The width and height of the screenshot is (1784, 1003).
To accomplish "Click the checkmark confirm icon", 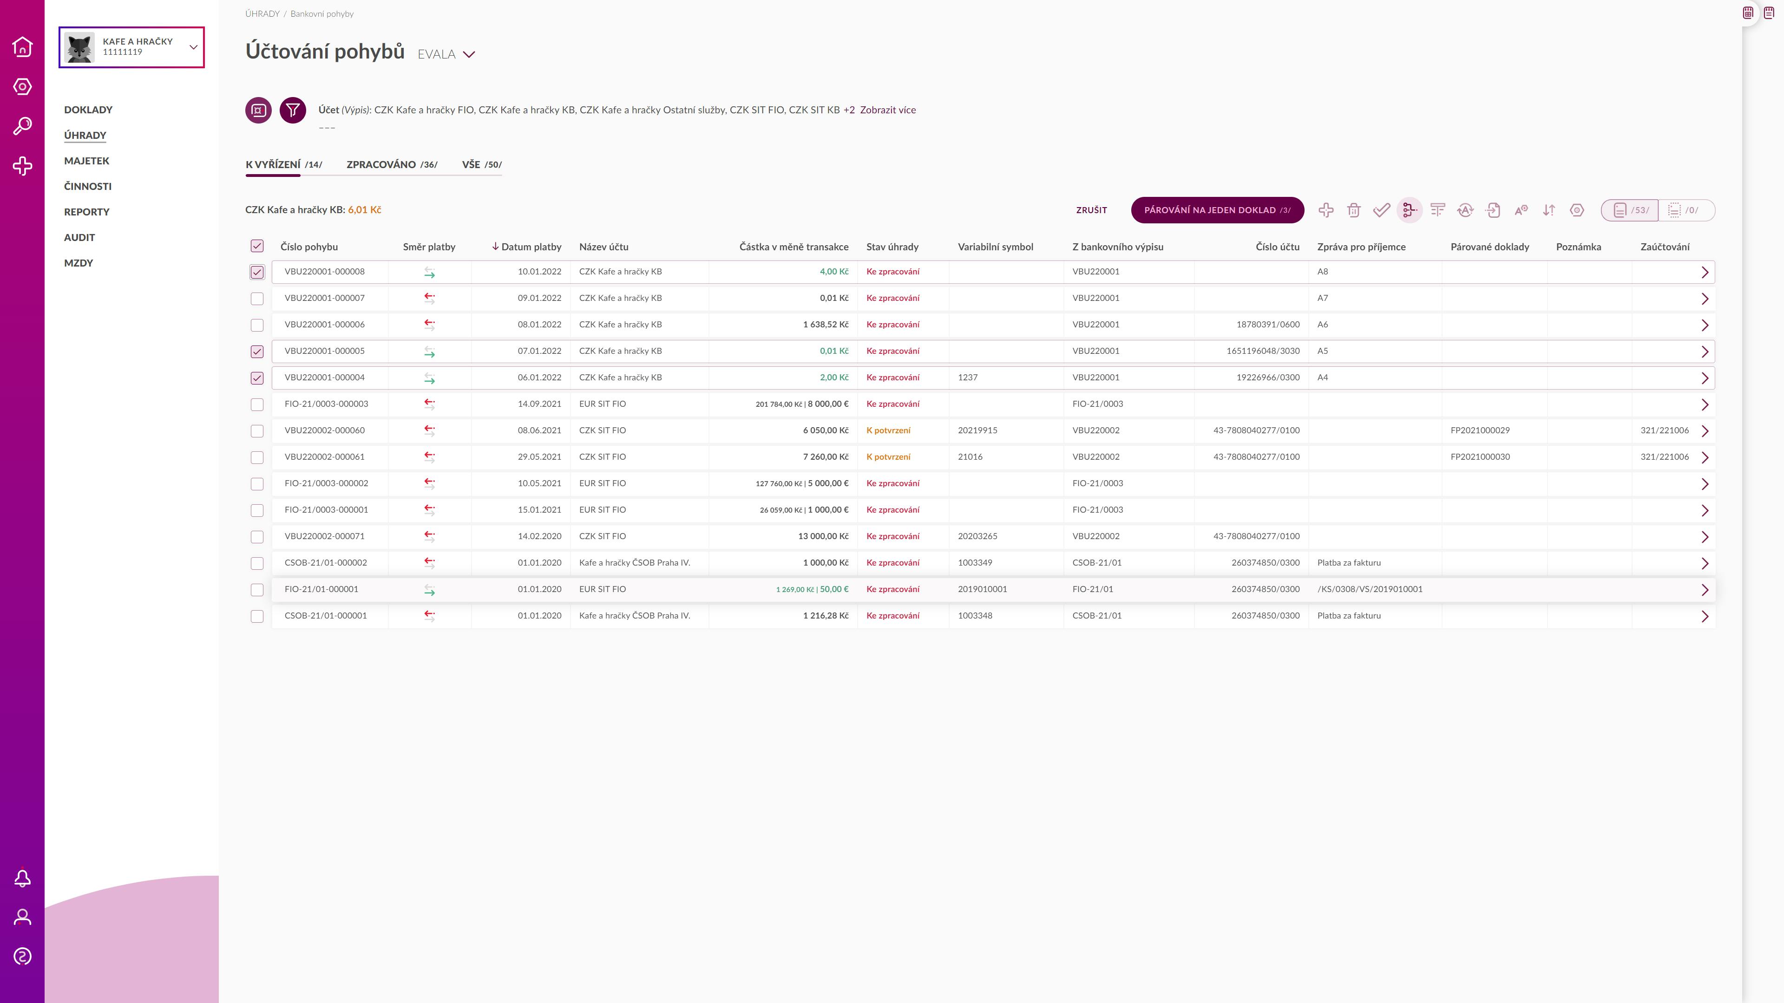I will 1382,210.
